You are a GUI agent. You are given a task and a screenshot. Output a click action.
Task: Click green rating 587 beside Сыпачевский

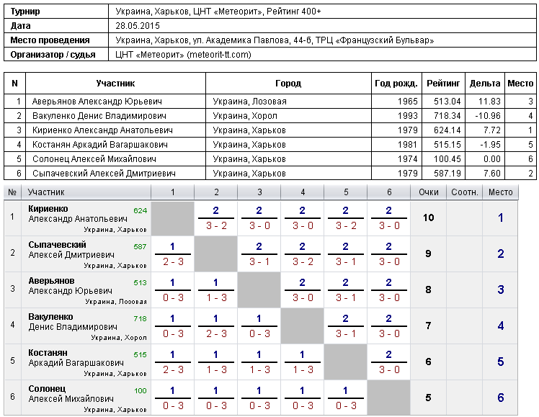[140, 246]
